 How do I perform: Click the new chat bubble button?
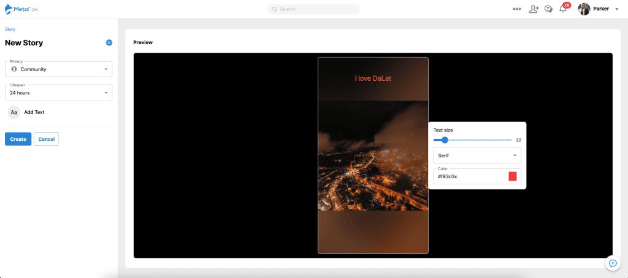click(612, 263)
